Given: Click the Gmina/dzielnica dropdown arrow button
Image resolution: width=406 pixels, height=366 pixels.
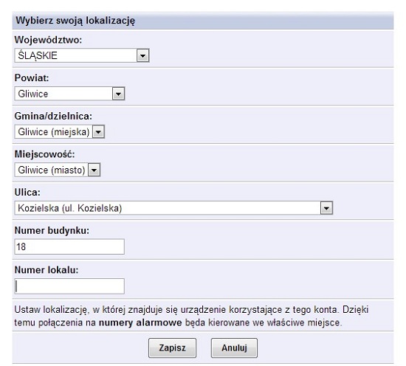Looking at the screenshot, I should point(98,132).
